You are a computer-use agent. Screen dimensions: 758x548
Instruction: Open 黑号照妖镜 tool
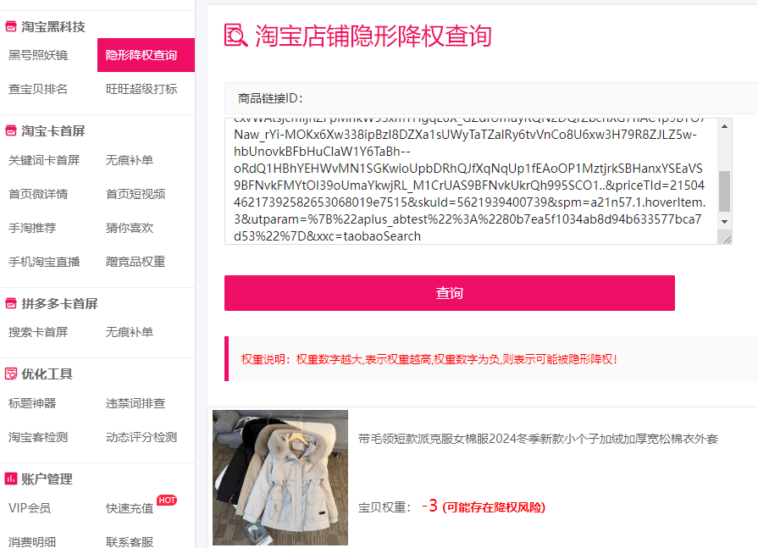[x=38, y=55]
